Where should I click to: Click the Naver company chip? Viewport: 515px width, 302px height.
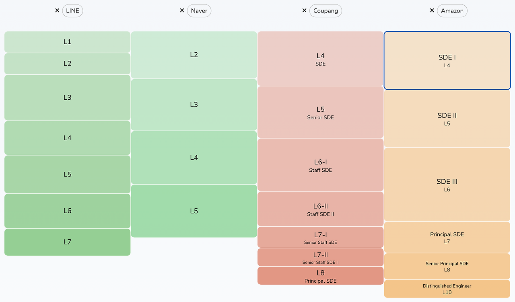pos(199,11)
